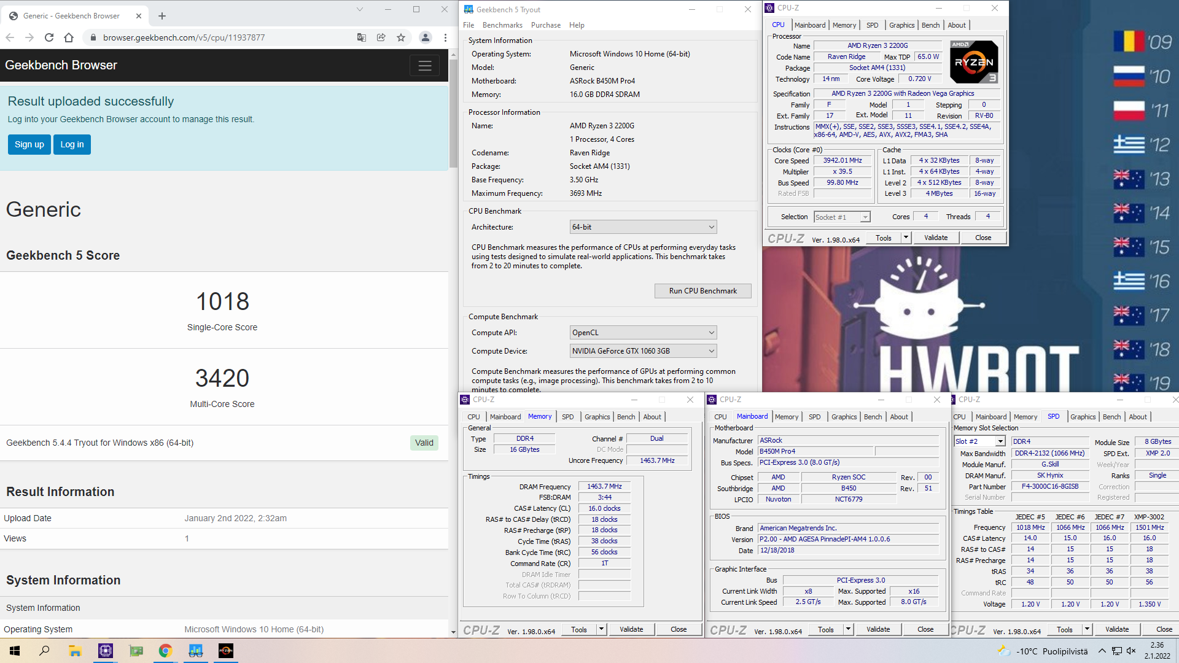Open circuit board app taskbar icon
This screenshot has width=1179, height=663.
click(x=136, y=651)
